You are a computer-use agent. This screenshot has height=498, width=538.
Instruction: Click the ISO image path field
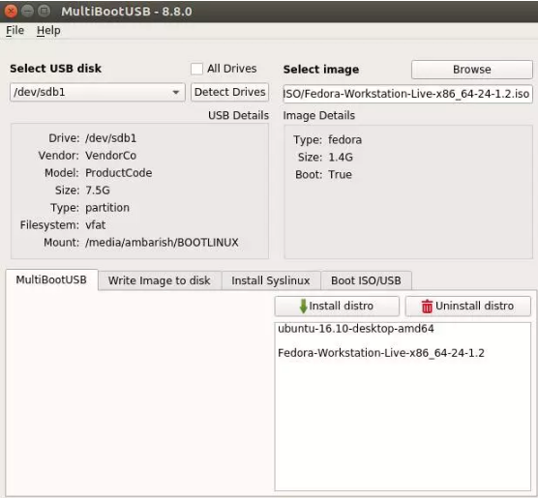click(x=407, y=94)
